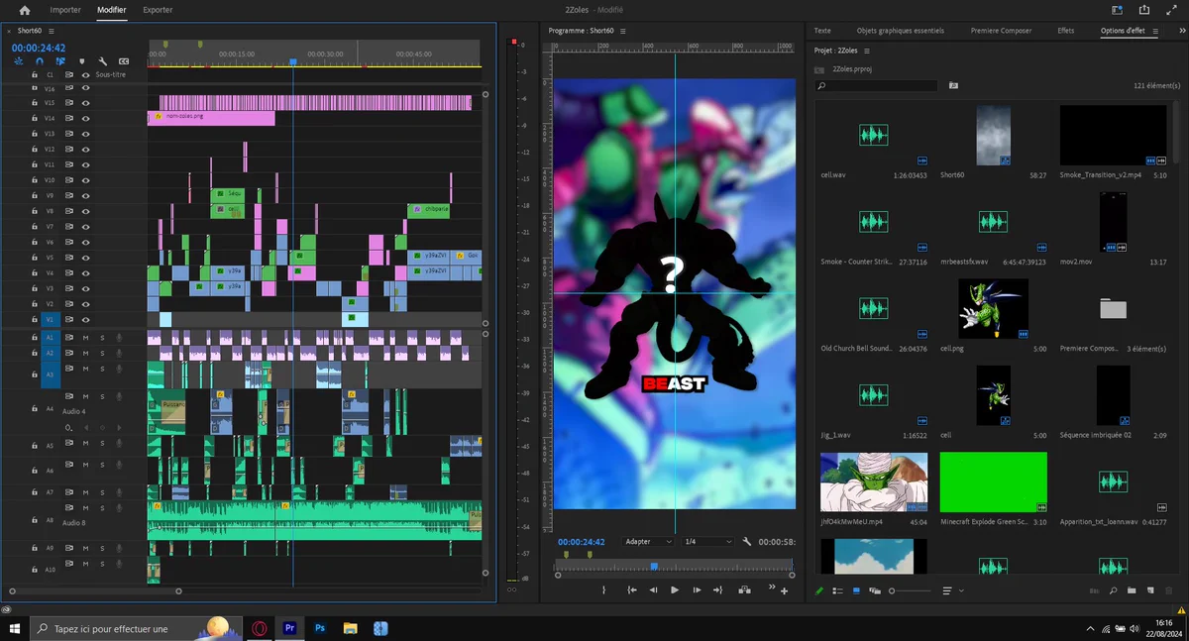Toggle linked selection in the timeline
Screen dimensions: 1189x641
pyautogui.click(x=60, y=61)
